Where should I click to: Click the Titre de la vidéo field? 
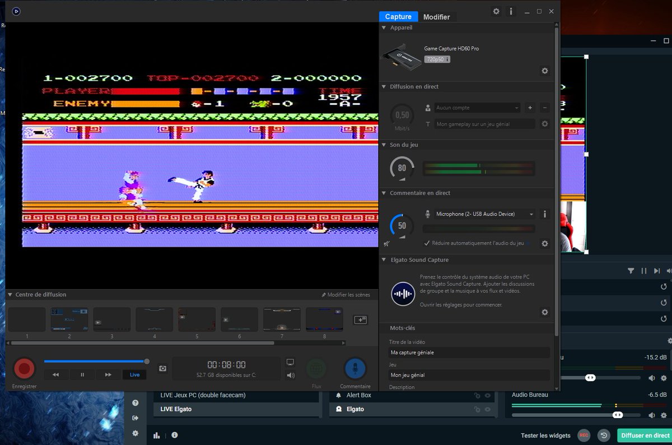[x=469, y=353]
